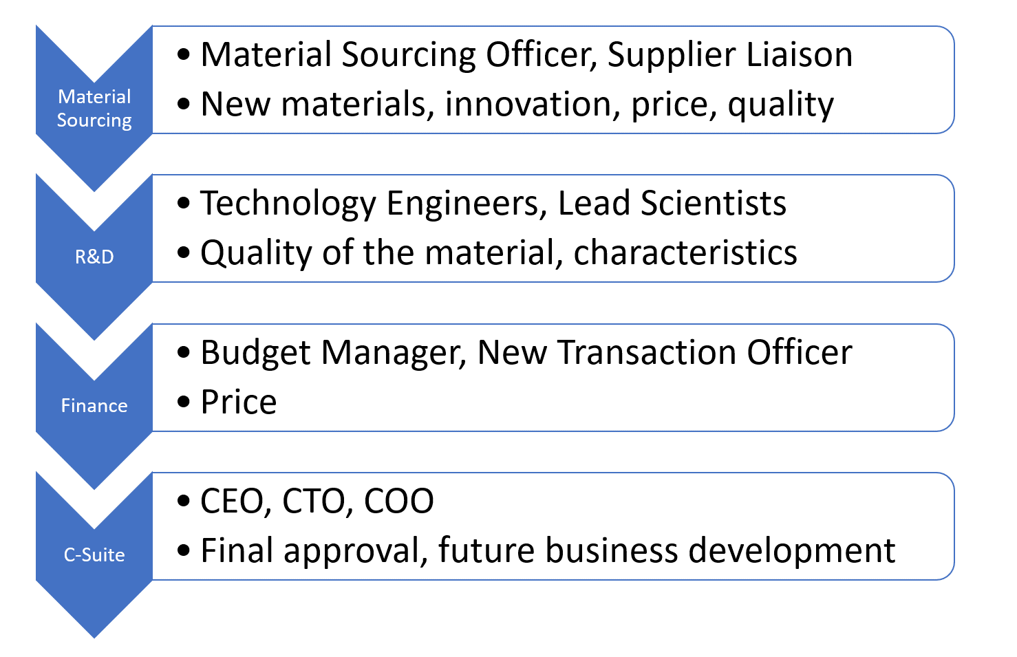Click the "New materials" bullet text
1017x657 pixels.
(x=317, y=105)
